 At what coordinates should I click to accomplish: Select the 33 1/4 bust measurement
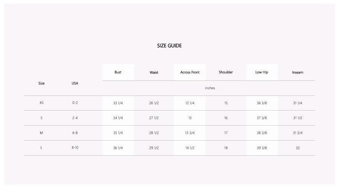coord(118,103)
